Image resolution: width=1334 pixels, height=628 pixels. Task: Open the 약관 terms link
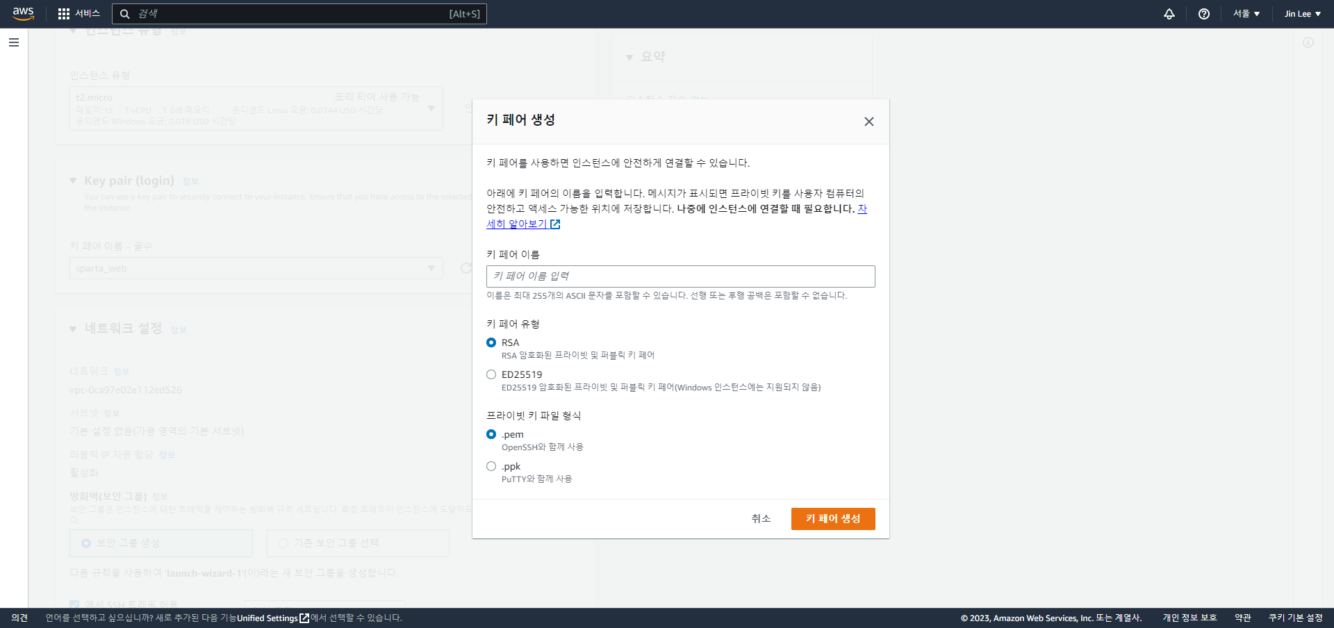click(1243, 618)
